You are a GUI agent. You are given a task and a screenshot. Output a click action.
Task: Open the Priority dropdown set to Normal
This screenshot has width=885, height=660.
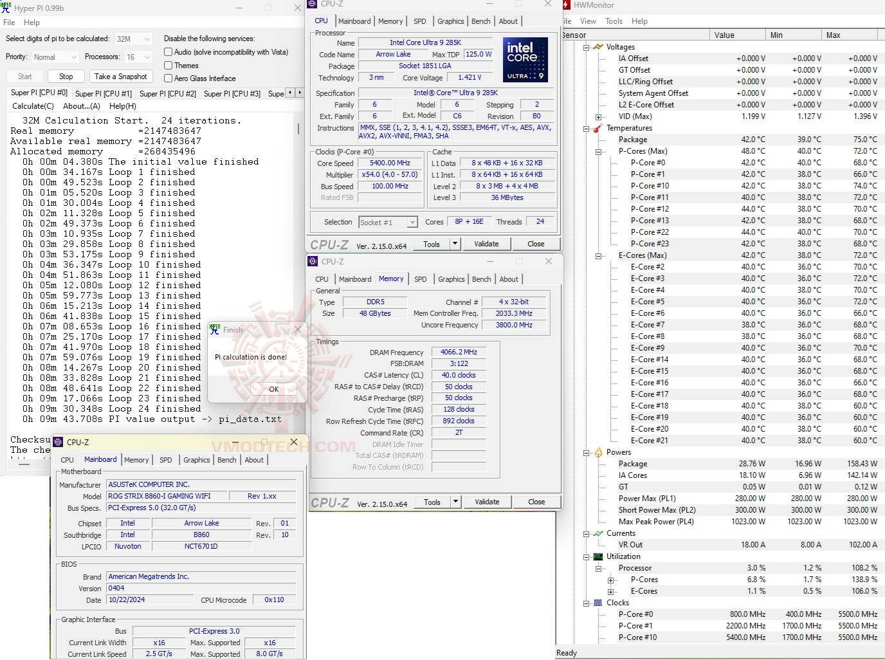coord(55,57)
